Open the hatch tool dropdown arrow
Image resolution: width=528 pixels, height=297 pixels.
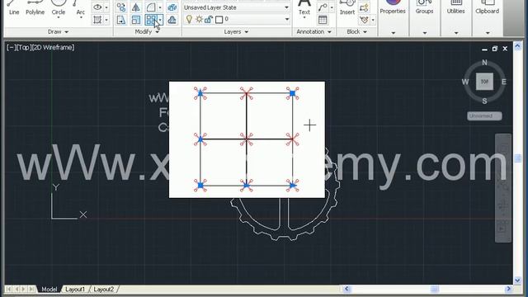106,20
